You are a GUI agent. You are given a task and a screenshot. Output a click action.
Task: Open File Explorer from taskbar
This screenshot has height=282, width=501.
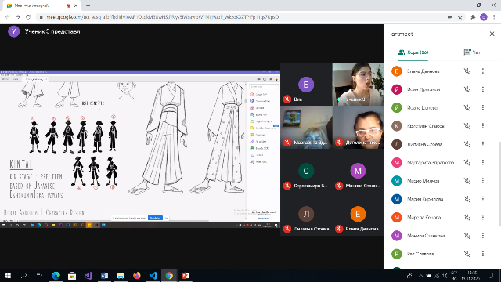(121, 275)
